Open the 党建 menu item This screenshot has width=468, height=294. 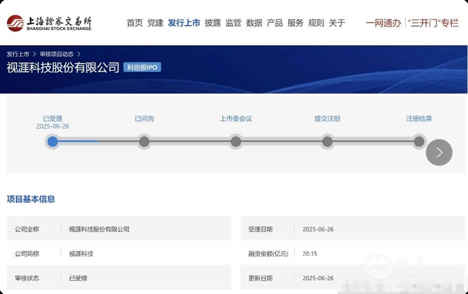pyautogui.click(x=155, y=23)
